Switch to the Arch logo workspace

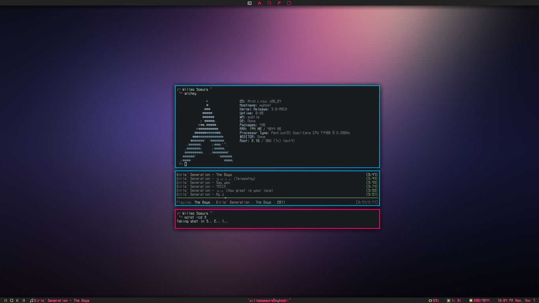point(259,3)
